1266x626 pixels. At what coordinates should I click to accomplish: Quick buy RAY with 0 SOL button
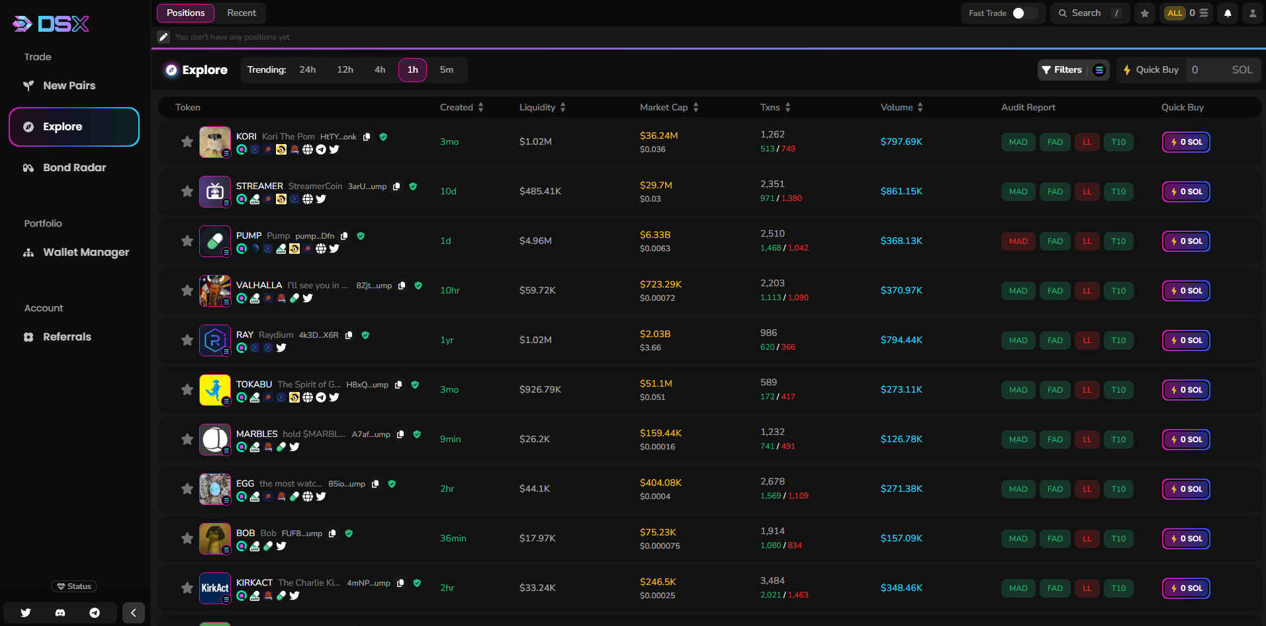pyautogui.click(x=1186, y=340)
